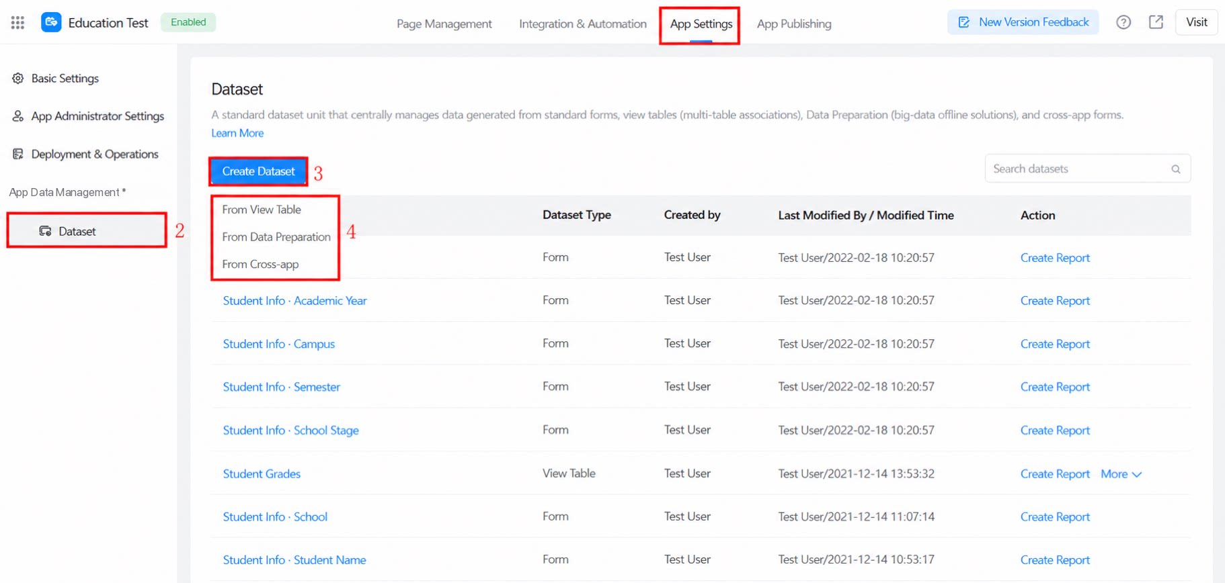
Task: Click the Create Dataset button
Action: (259, 171)
